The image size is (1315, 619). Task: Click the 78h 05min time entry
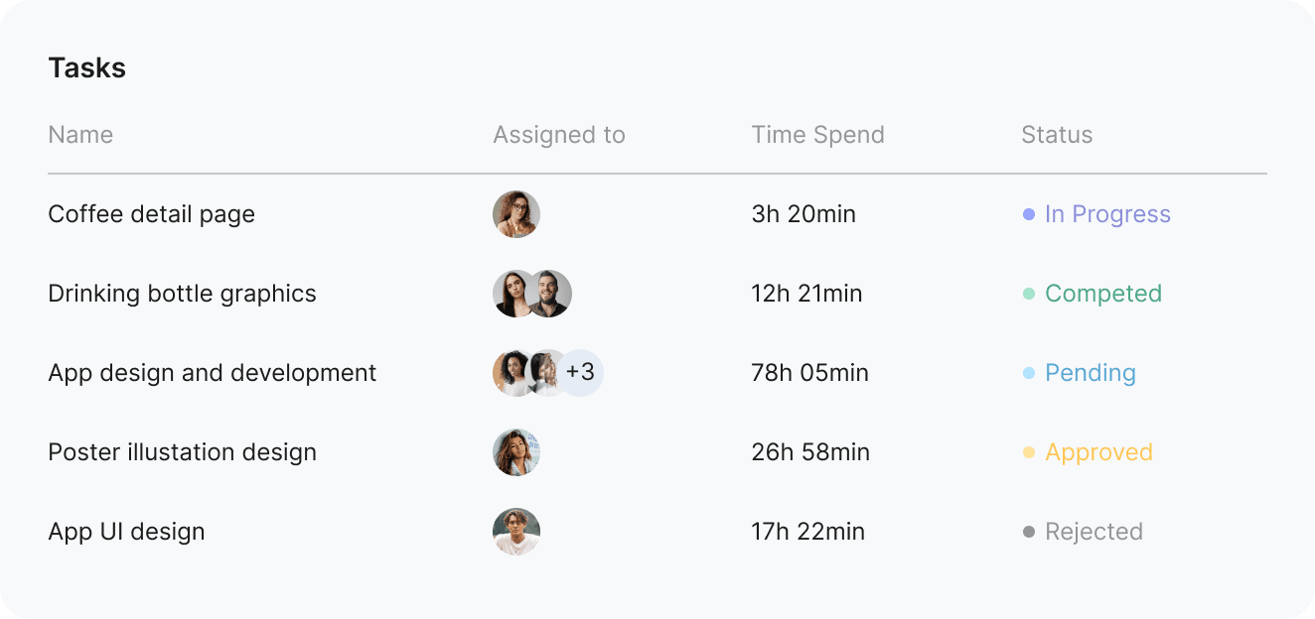[x=809, y=373]
